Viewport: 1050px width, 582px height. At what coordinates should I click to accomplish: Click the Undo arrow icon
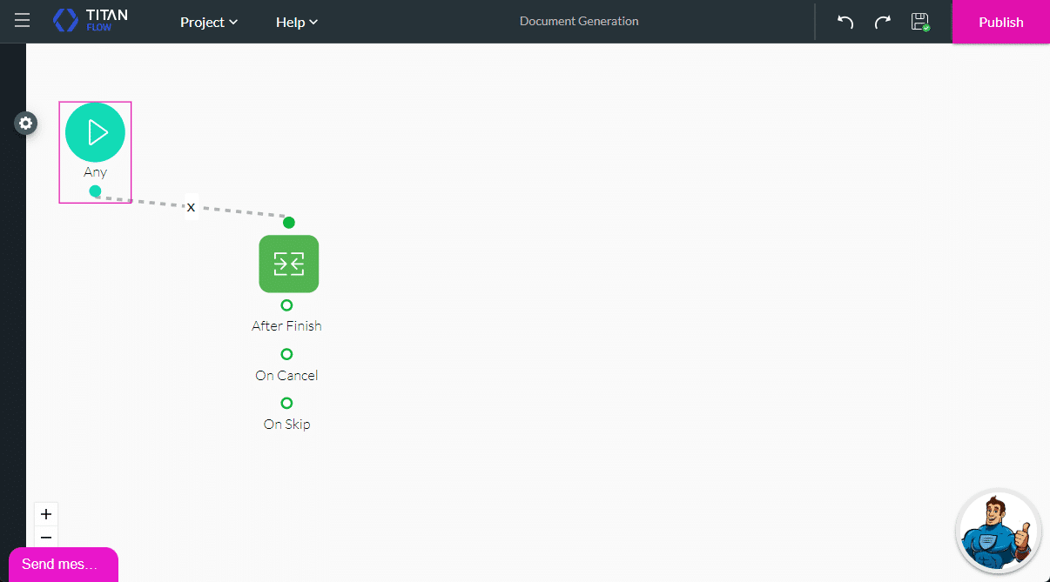point(844,22)
